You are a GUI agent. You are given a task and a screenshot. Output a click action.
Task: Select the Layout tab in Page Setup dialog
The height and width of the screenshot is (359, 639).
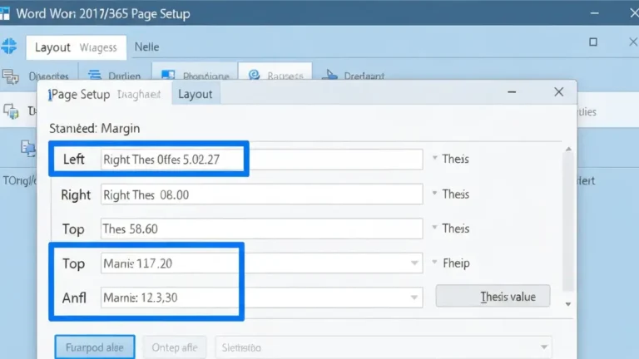196,95
